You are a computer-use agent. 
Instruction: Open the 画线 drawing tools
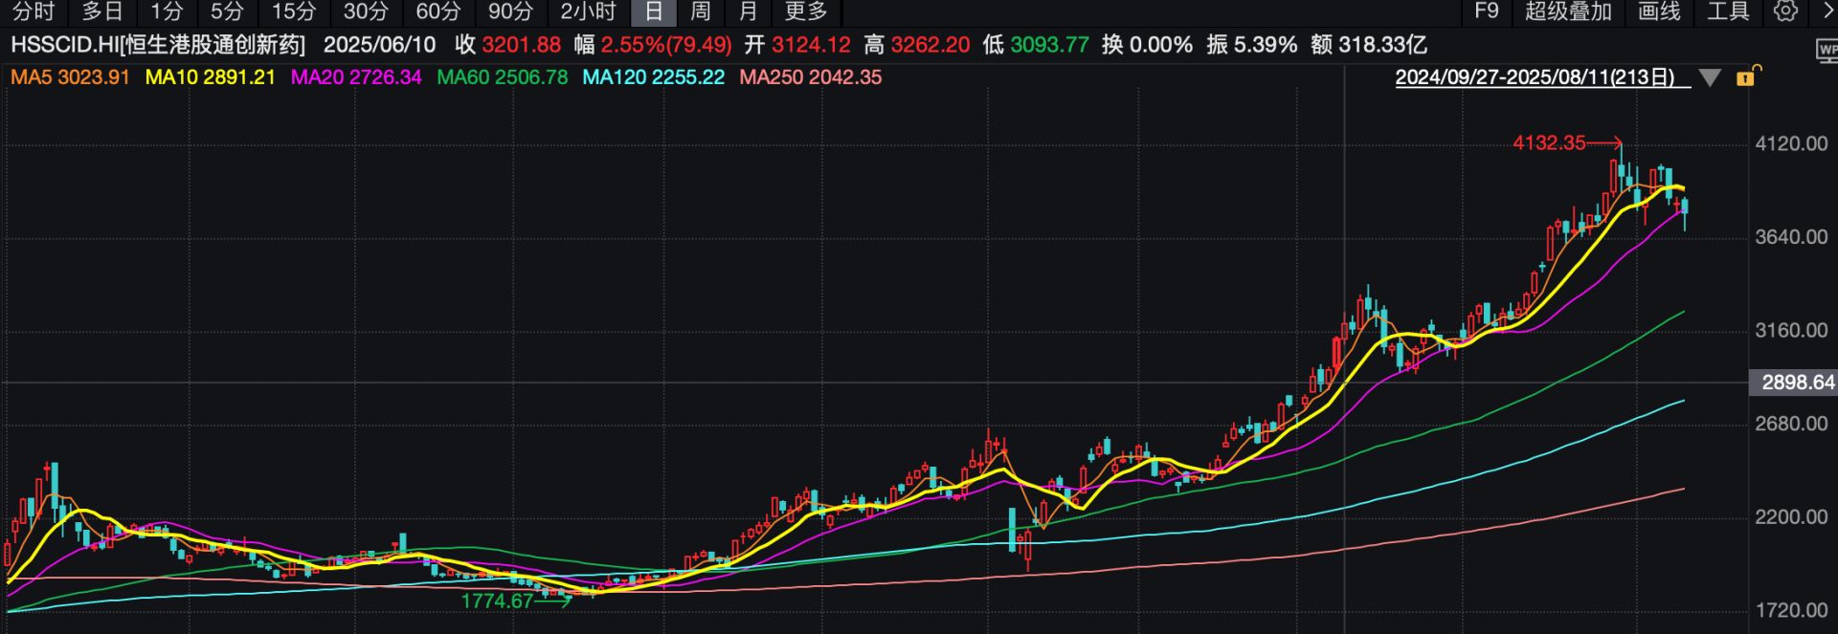(x=1659, y=11)
